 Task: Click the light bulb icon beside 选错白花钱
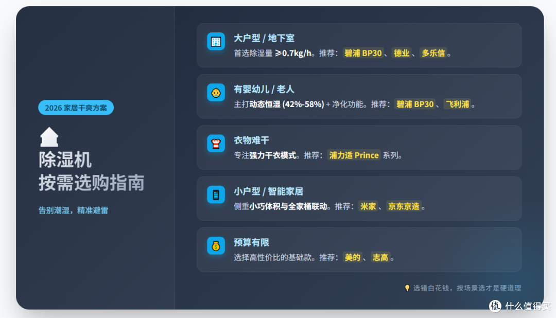pos(407,288)
